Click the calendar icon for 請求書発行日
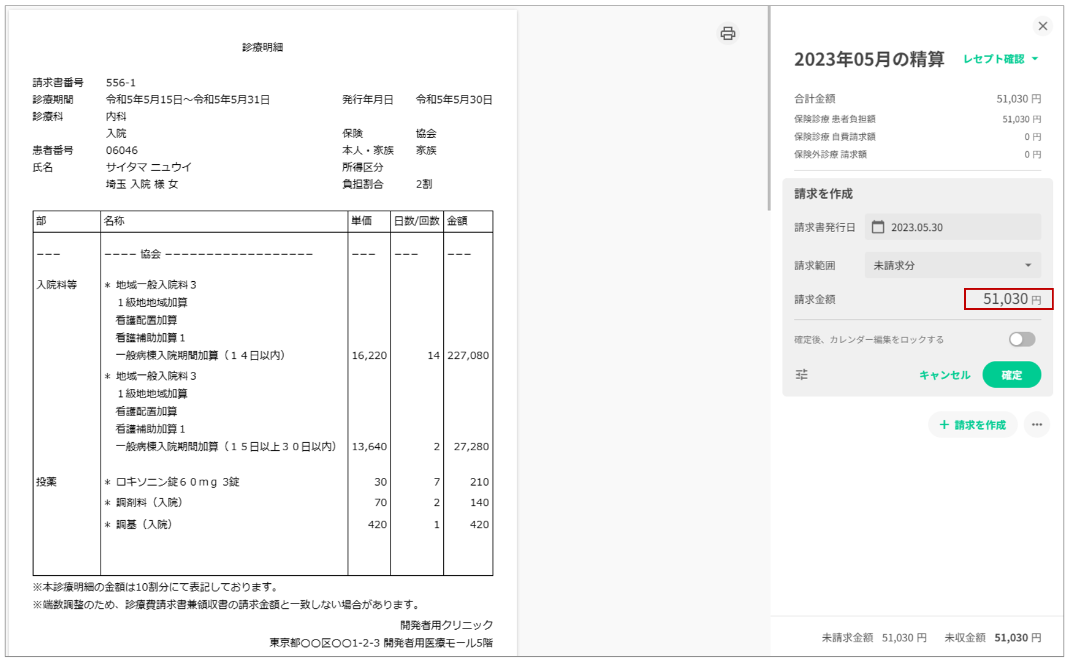1069x661 pixels. 878,227
